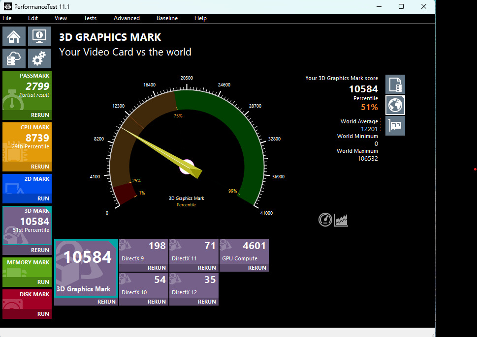The width and height of the screenshot is (477, 337).
Task: Open the Advanced menu
Action: coord(127,18)
